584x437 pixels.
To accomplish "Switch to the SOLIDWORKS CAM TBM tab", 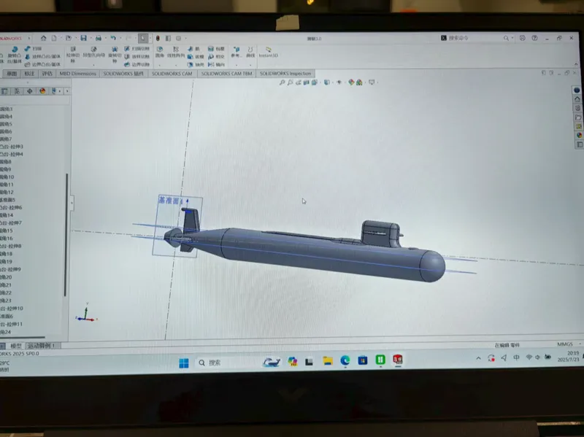I will pos(226,74).
